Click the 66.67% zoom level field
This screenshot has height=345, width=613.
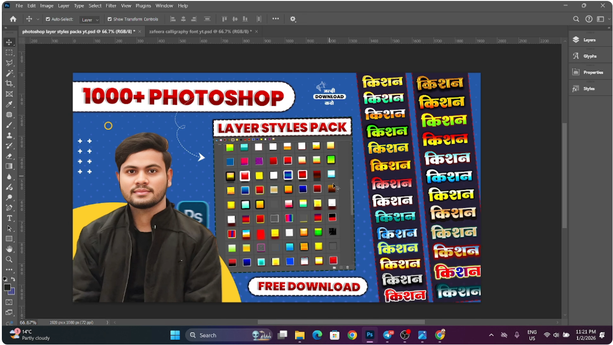[28, 323]
